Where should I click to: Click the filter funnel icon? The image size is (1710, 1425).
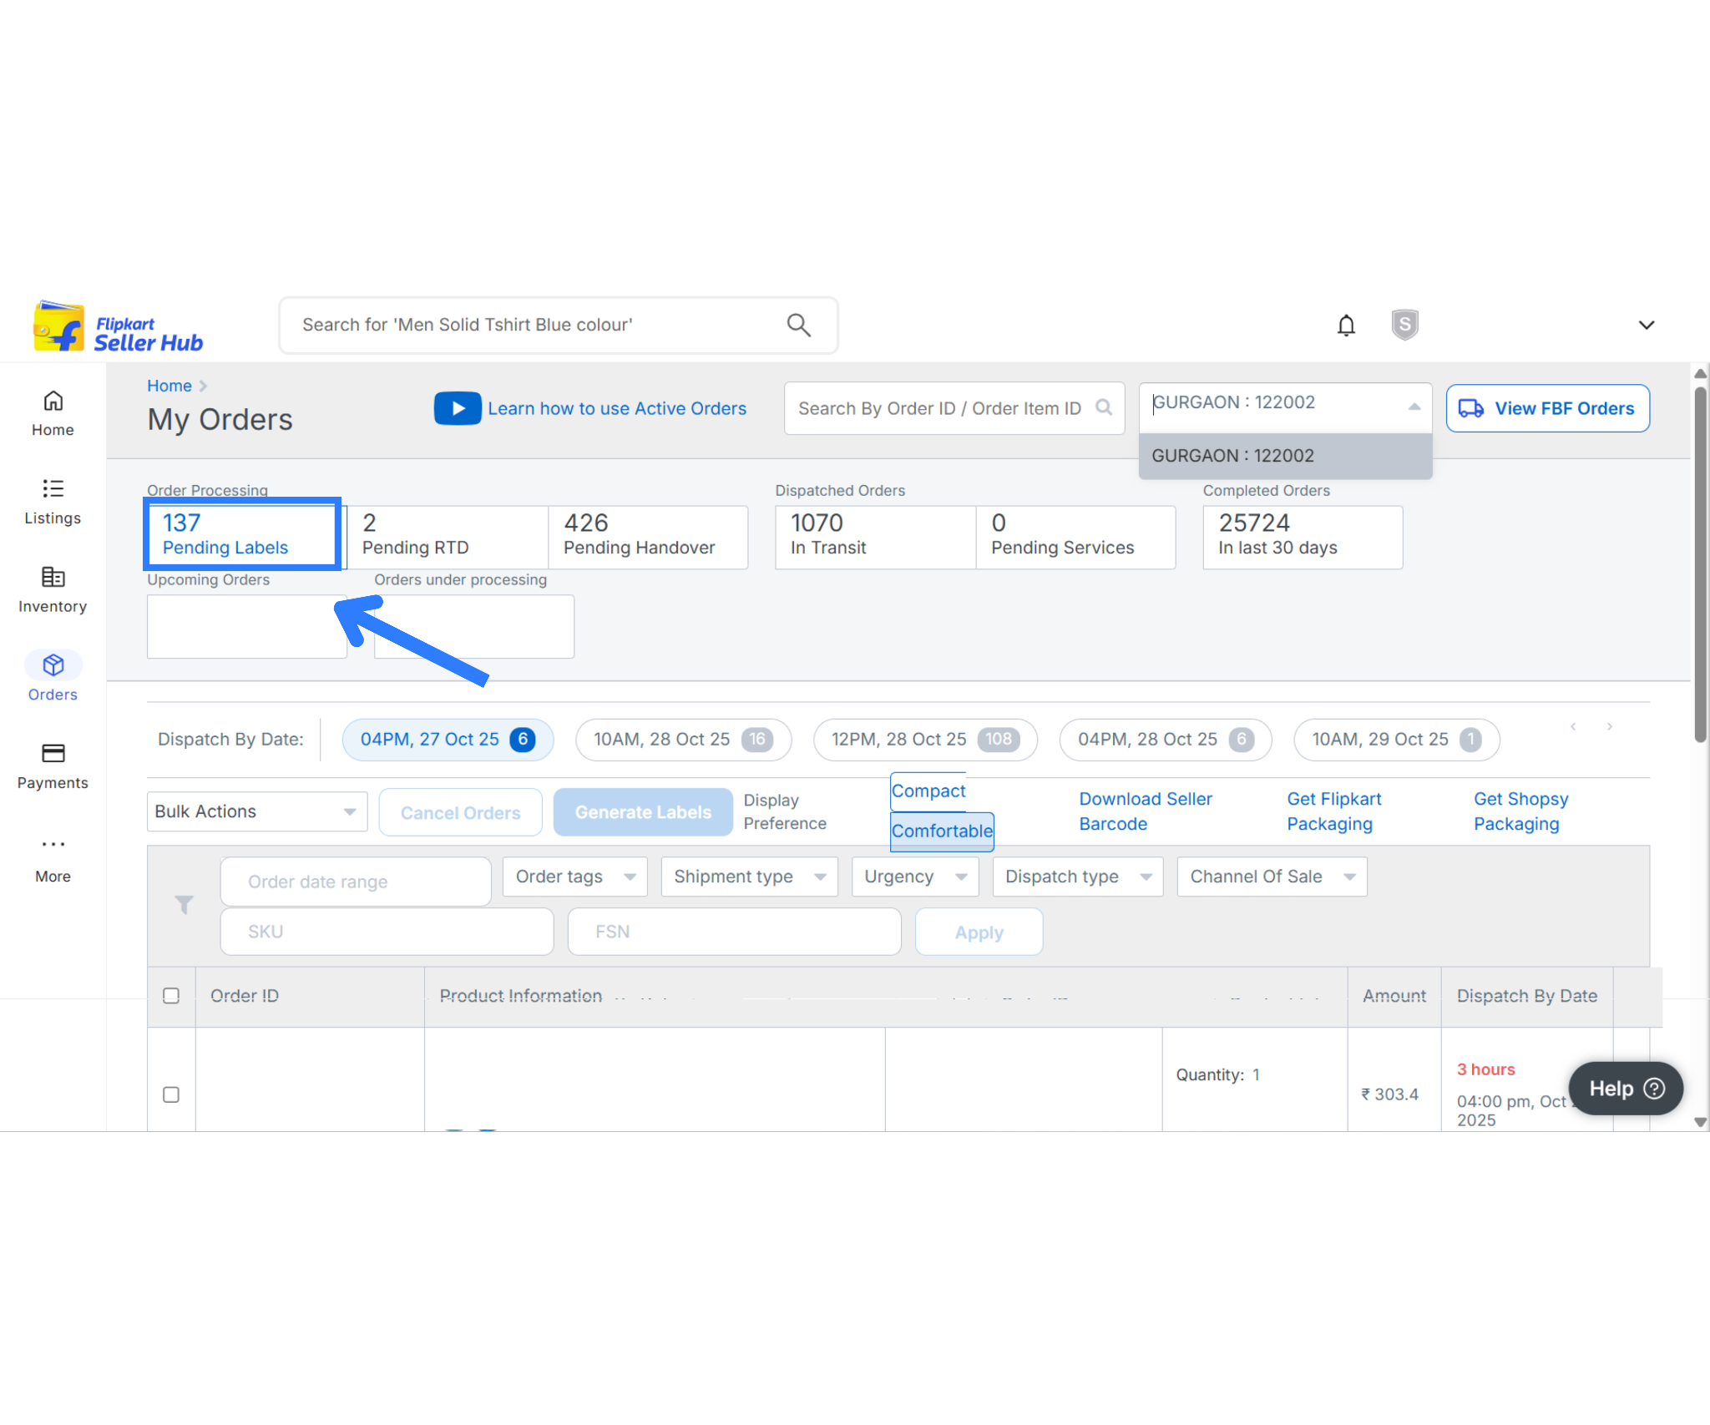[x=184, y=904]
